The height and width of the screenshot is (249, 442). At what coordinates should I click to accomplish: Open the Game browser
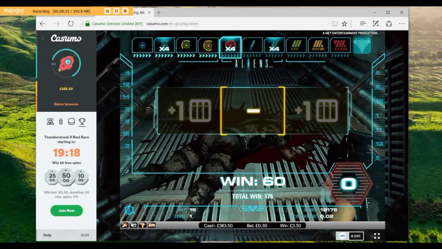66,104
